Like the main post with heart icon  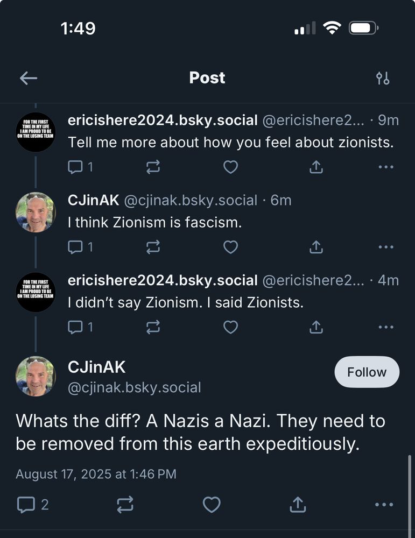212,505
